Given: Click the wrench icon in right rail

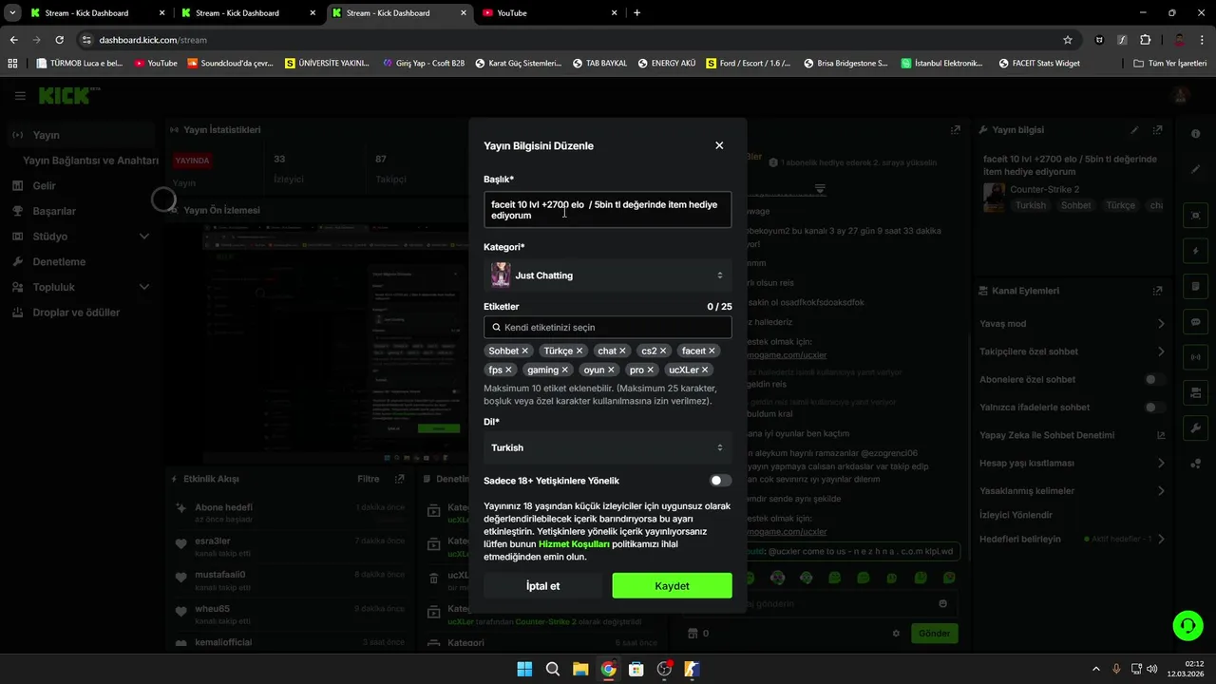Looking at the screenshot, I should point(1196,428).
